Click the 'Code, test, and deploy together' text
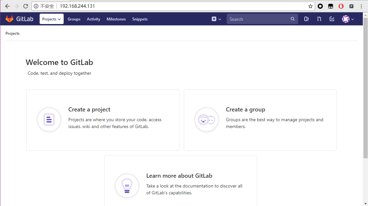This screenshot has width=368, height=206. [x=59, y=73]
